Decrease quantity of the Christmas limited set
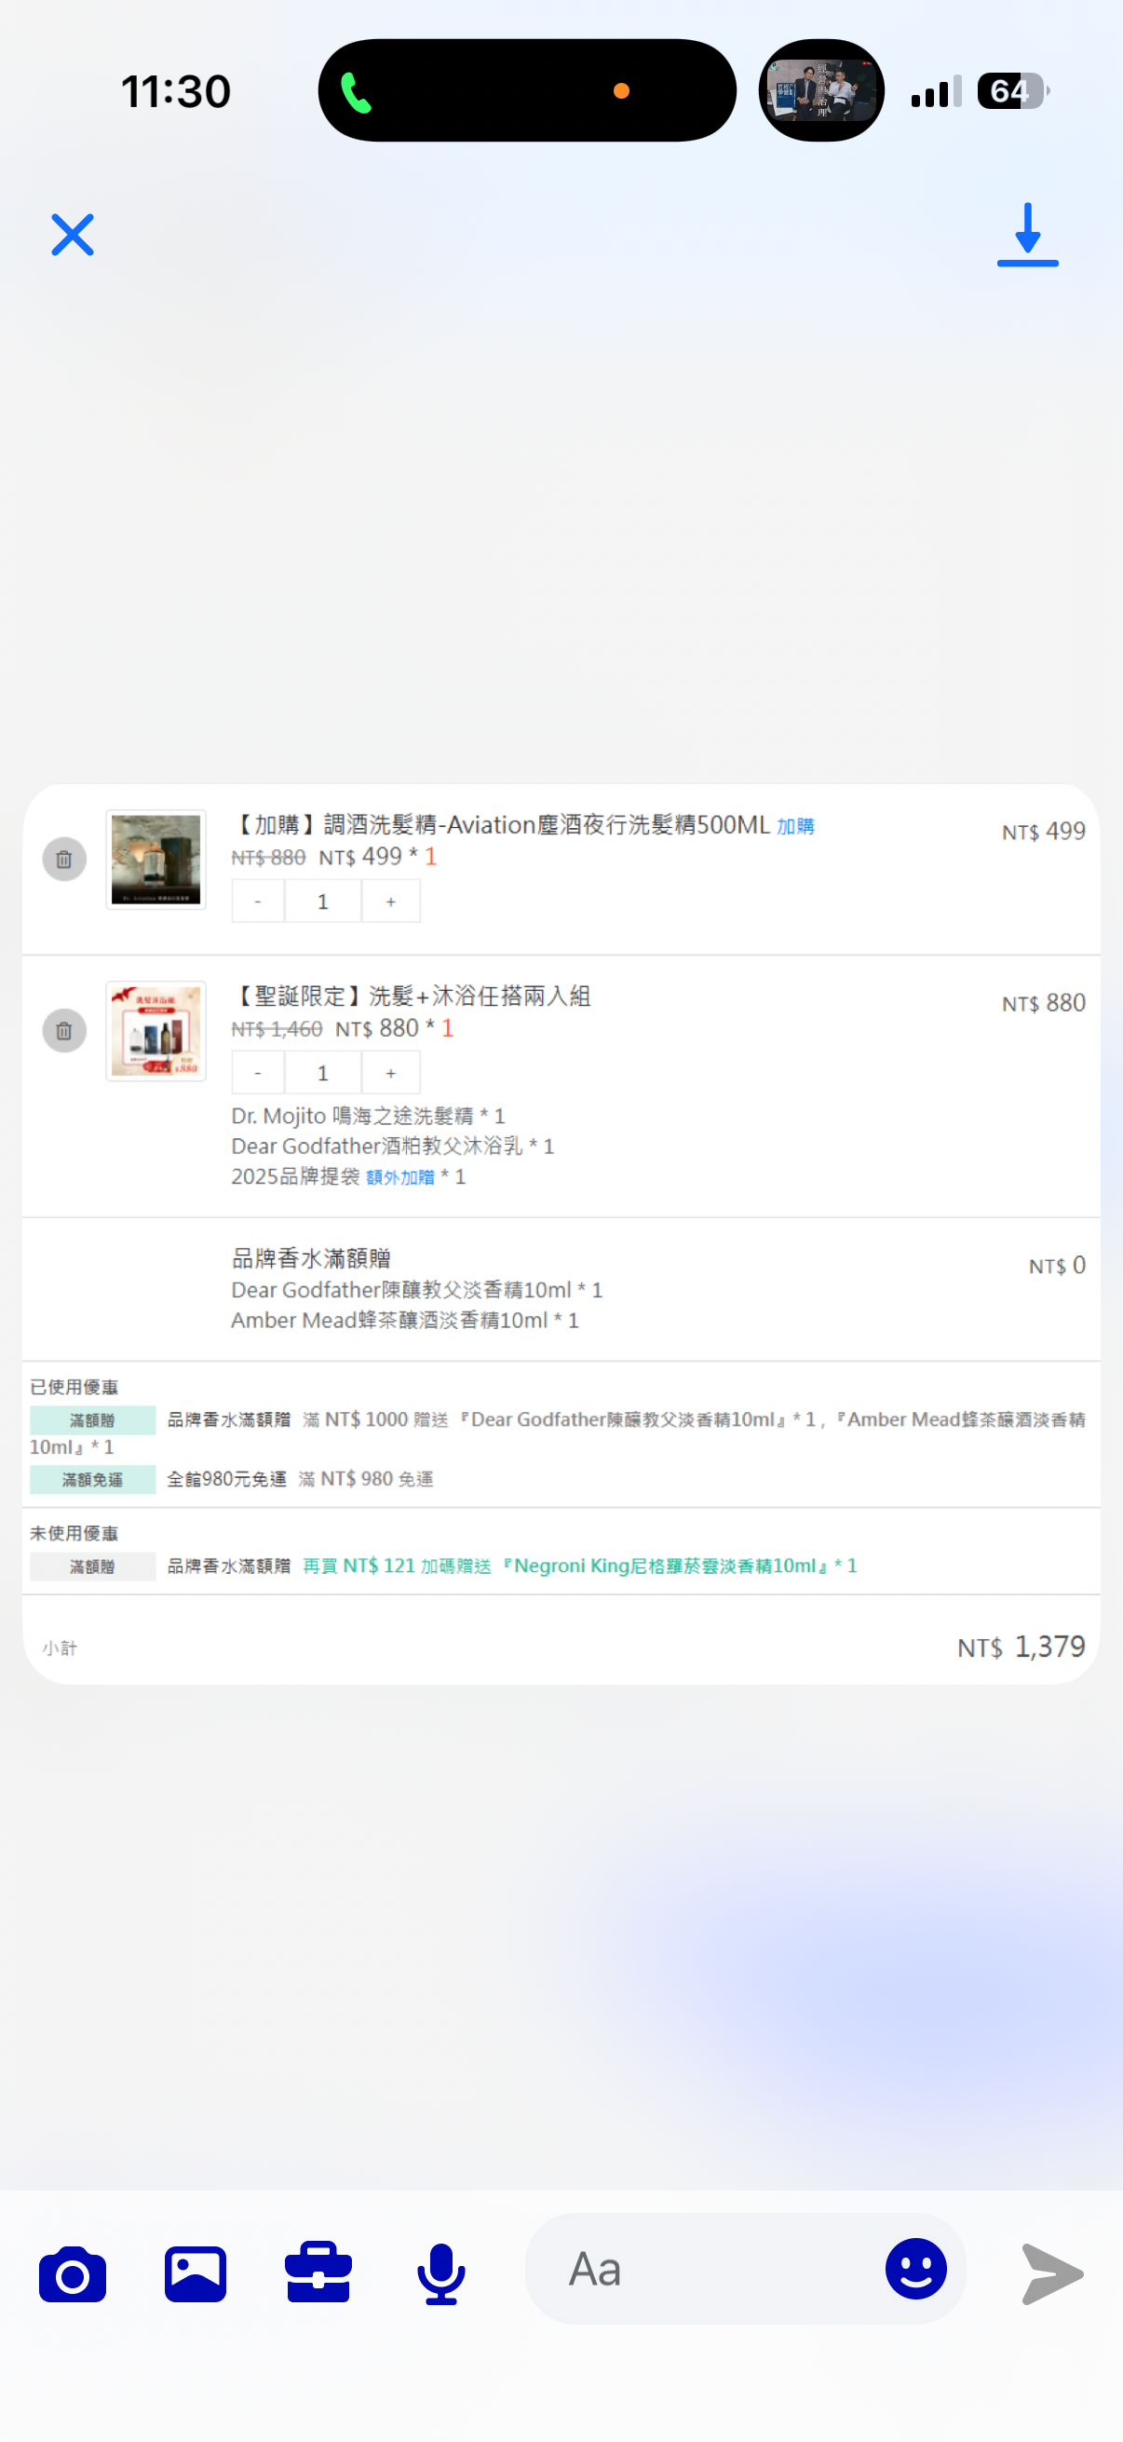This screenshot has height=2442, width=1123. 258,1073
